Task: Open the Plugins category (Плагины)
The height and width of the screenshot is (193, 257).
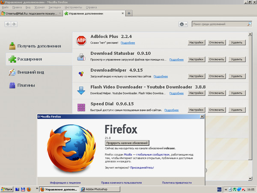Action: pos(22,85)
